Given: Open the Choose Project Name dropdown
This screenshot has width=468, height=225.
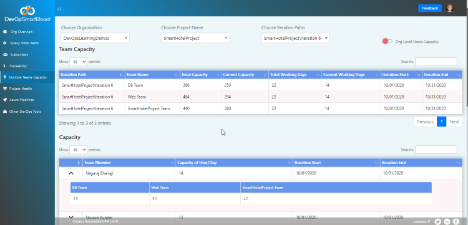Looking at the screenshot, I should pyautogui.click(x=195, y=38).
